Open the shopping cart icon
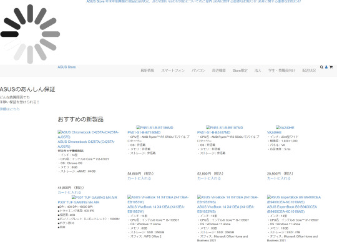This screenshot has height=242, width=337. coord(331,67)
